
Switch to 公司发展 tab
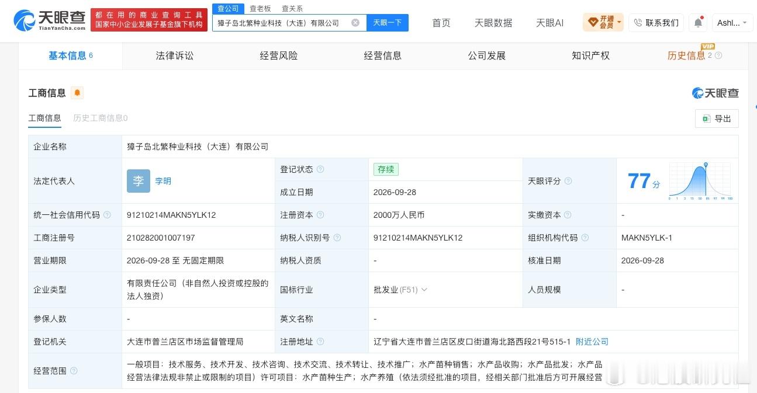487,55
